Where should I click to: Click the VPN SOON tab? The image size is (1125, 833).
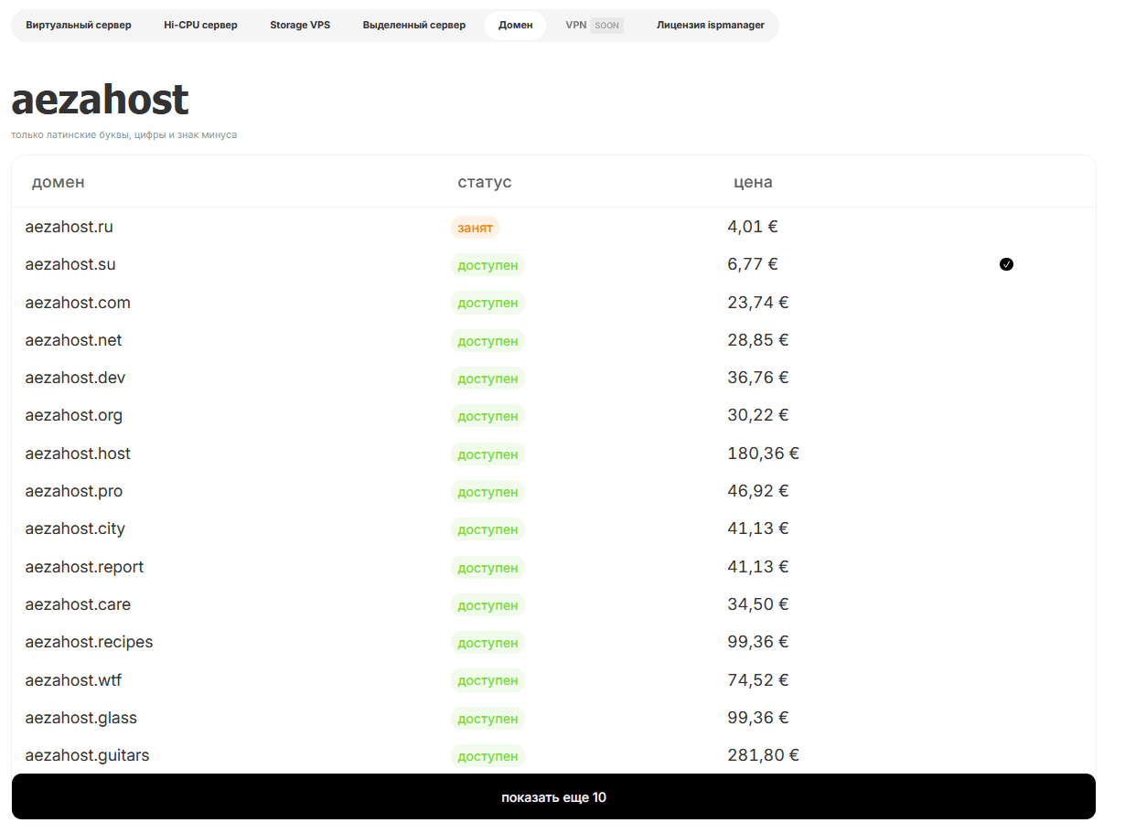pyautogui.click(x=594, y=26)
